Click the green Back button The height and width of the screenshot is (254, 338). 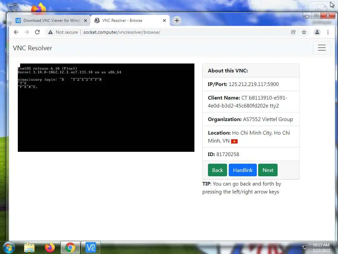coord(218,170)
